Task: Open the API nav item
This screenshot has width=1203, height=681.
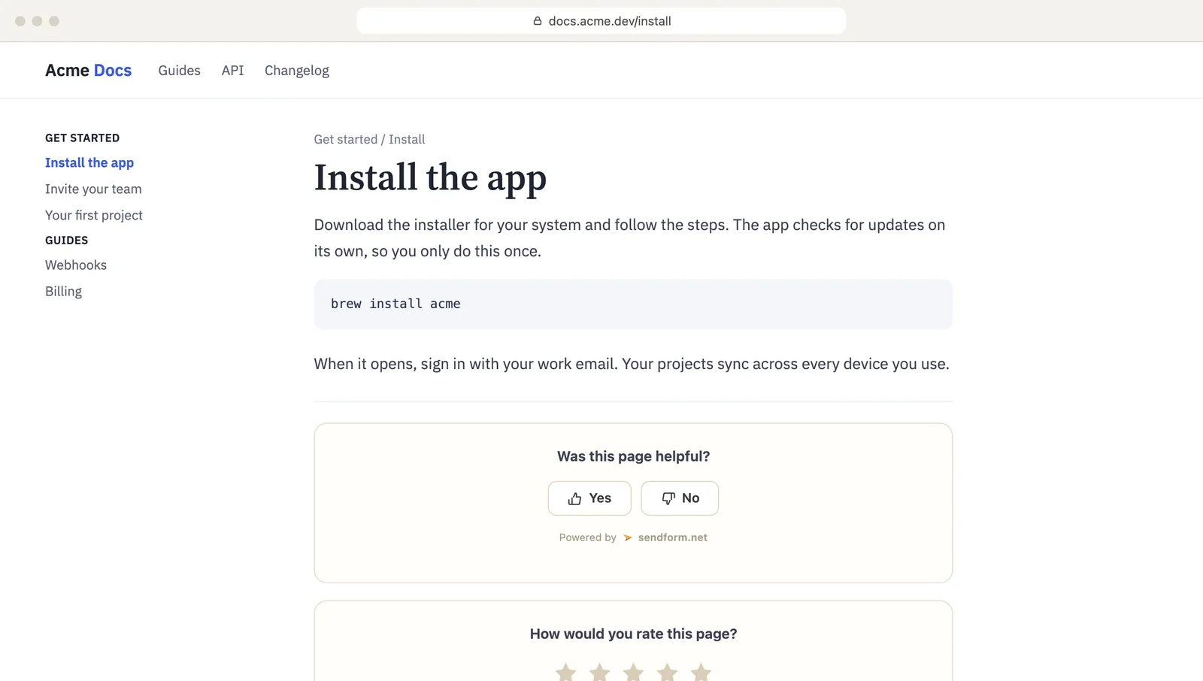Action: [x=232, y=71]
